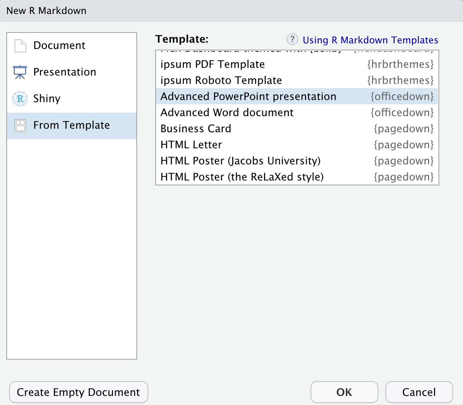Confirm with the OK button

[x=344, y=392]
